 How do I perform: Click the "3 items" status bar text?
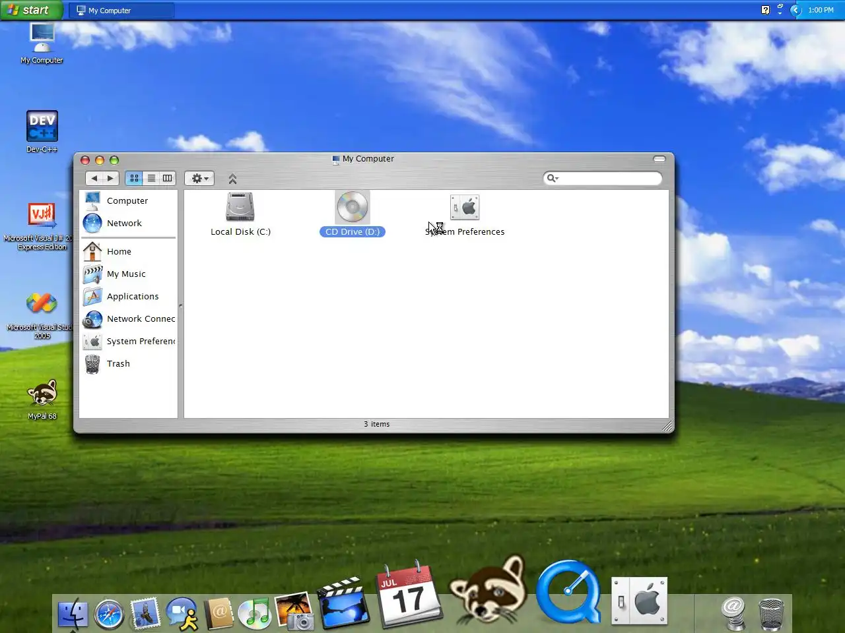click(x=376, y=424)
